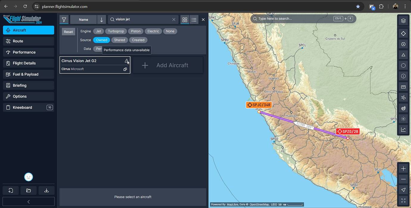Center map on current location arrow
Screen dimensions: 411x208
click(x=403, y=190)
